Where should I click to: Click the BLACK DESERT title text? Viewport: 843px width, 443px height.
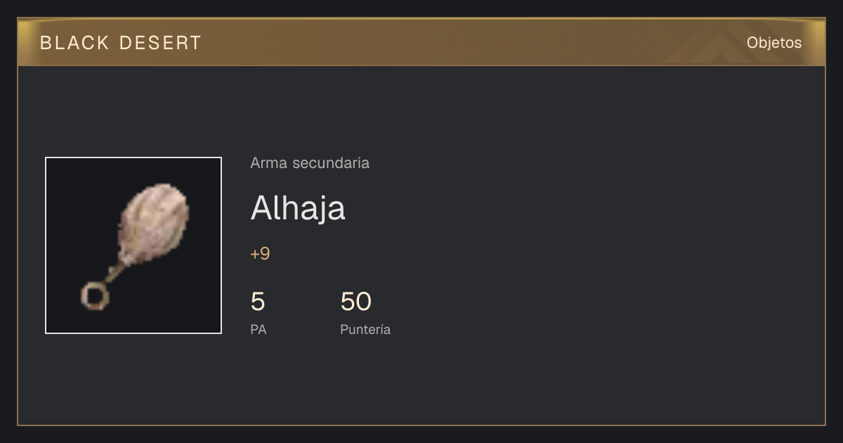[121, 43]
